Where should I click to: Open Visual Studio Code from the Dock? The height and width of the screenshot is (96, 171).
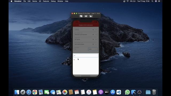[x=119, y=92]
